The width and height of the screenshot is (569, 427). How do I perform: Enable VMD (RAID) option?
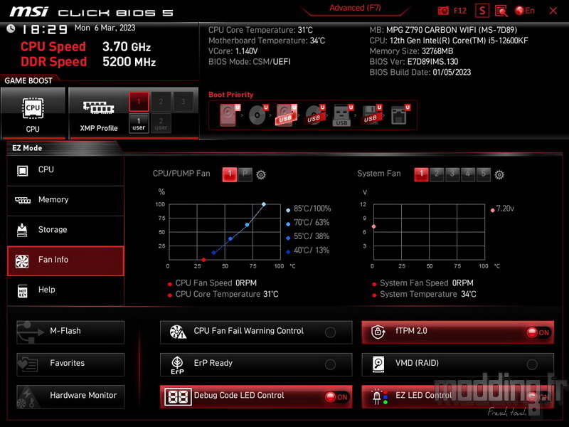532,364
